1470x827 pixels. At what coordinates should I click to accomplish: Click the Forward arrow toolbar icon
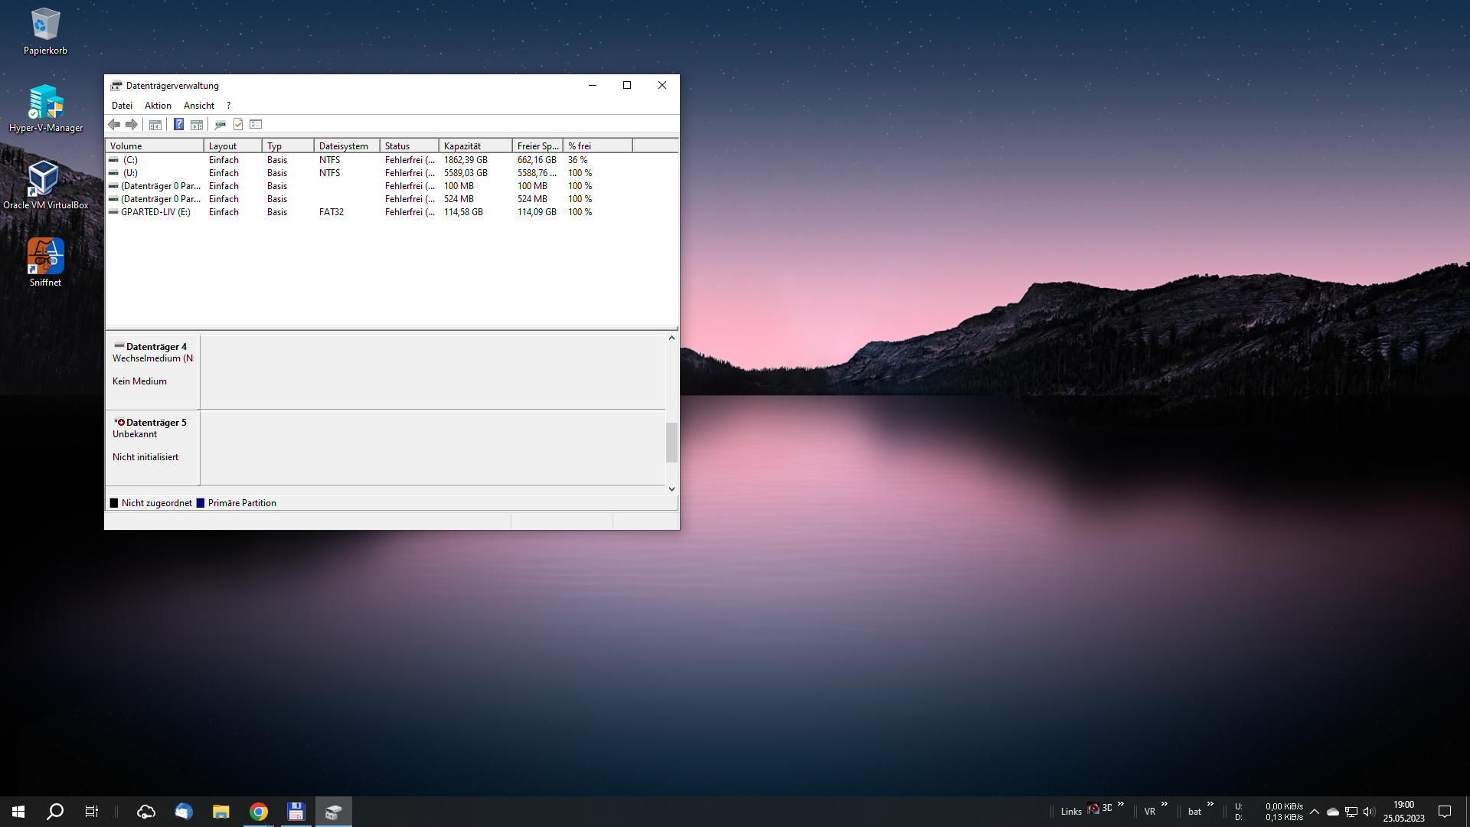[132, 124]
